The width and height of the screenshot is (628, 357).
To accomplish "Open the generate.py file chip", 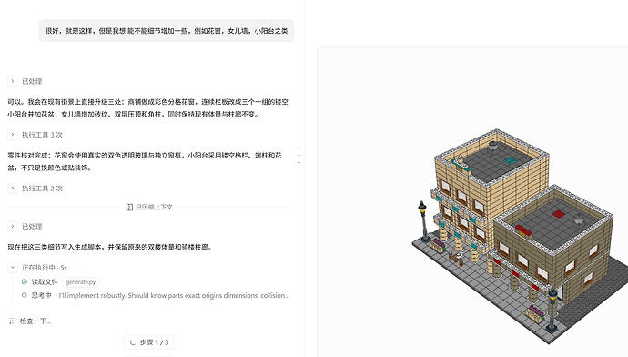I will pyautogui.click(x=80, y=282).
